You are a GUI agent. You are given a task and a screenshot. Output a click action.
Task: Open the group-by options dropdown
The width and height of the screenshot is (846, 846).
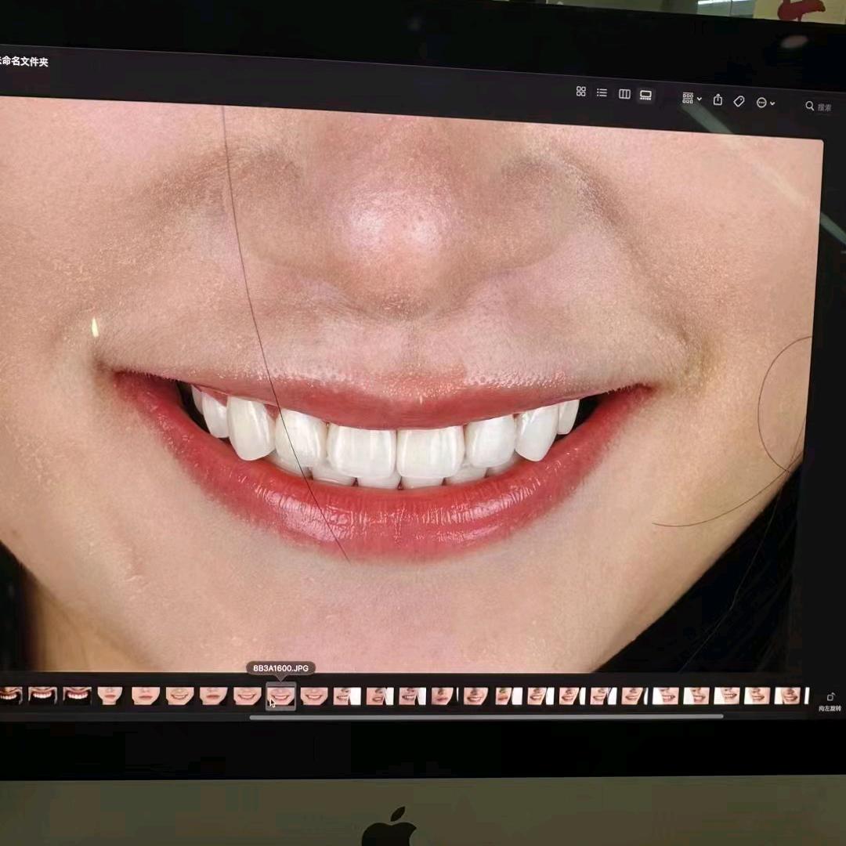click(692, 99)
